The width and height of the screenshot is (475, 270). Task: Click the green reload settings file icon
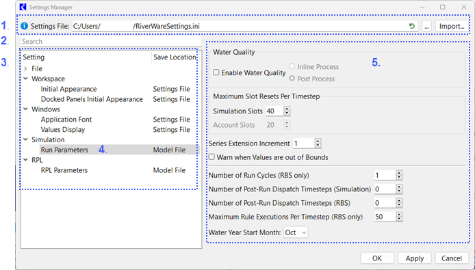[x=411, y=26]
